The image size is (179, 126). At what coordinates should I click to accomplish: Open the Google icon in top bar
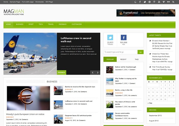135,2
